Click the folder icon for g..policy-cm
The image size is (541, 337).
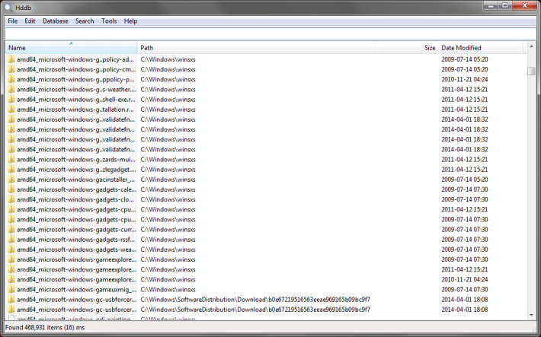point(11,69)
